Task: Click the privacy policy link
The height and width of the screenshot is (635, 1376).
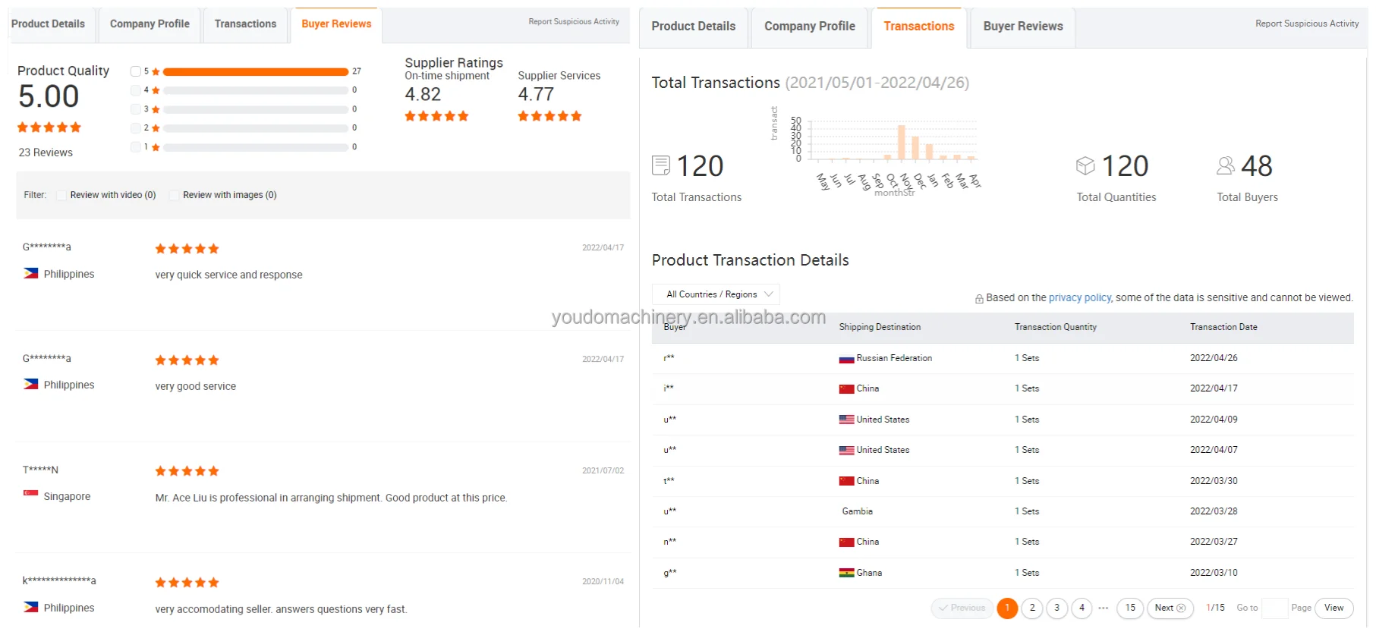Action: point(1079,298)
